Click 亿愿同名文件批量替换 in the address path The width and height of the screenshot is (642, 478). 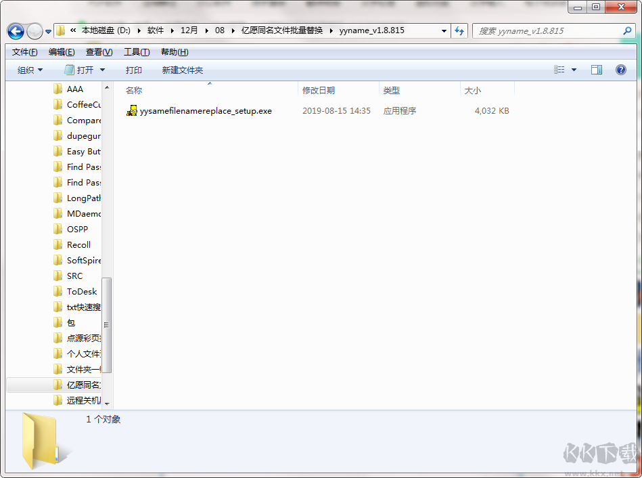281,30
